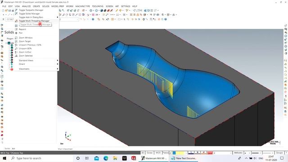Open the FILE menu
Screen dimensions: 288x162
coord(4,6)
